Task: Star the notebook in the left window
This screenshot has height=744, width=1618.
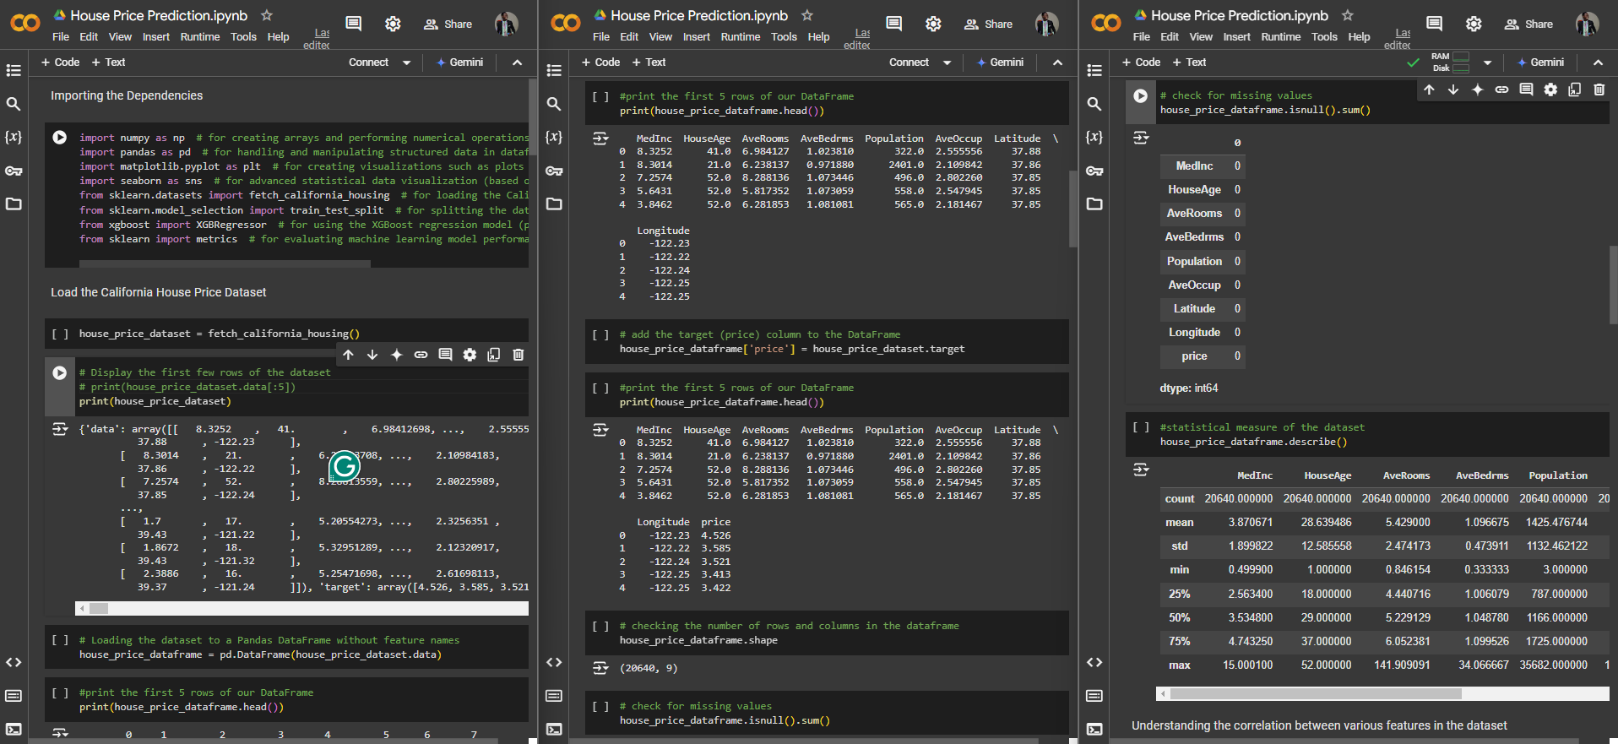Action: tap(267, 15)
